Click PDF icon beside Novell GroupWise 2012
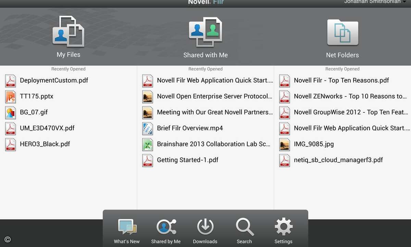 pyautogui.click(x=285, y=113)
